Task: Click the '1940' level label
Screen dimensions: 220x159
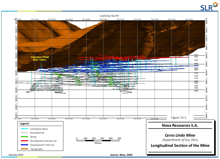Action: pyautogui.click(x=196, y=57)
